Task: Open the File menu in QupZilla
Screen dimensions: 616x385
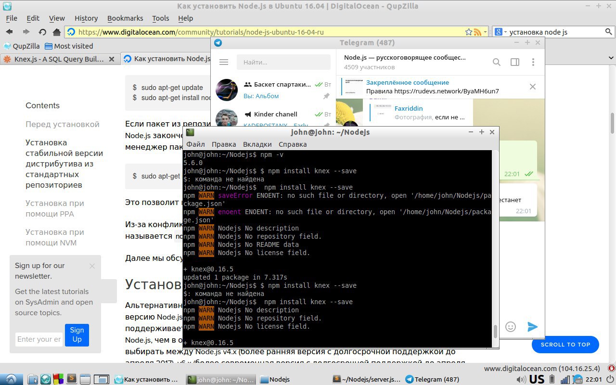Action: tap(12, 18)
